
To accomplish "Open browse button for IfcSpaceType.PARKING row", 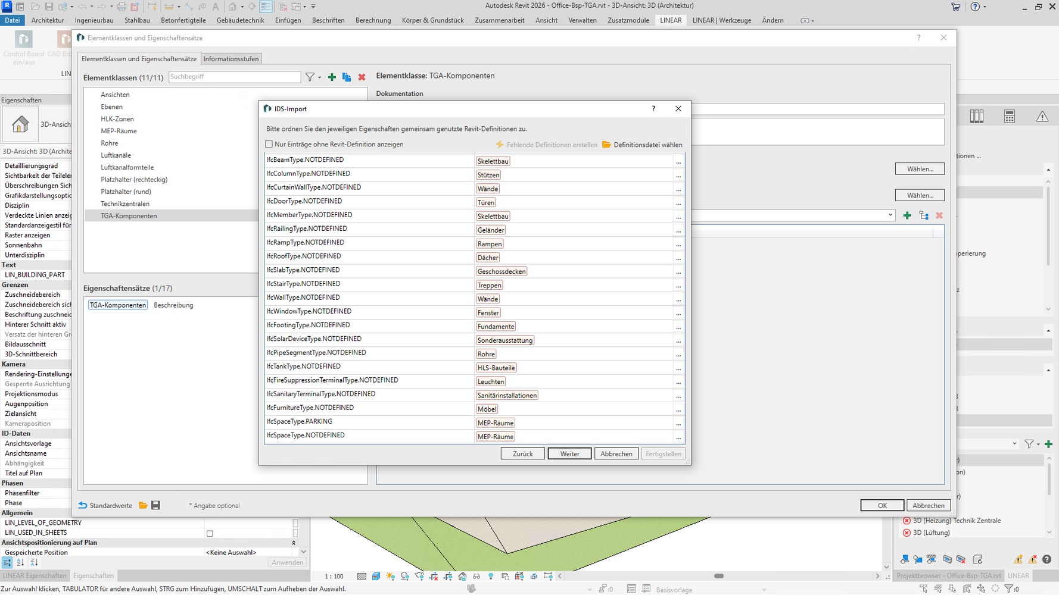I will pos(678,423).
